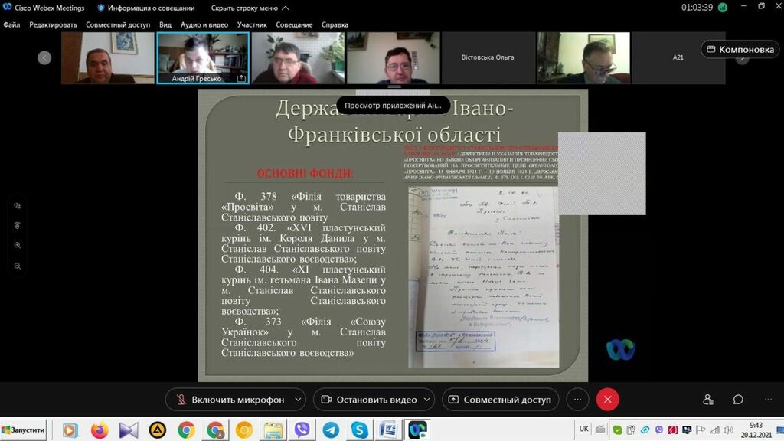Open the Файл menu
Image resolution: width=784 pixels, height=441 pixels.
(x=11, y=24)
